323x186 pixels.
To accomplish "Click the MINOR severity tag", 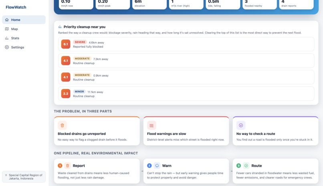I will (79, 92).
